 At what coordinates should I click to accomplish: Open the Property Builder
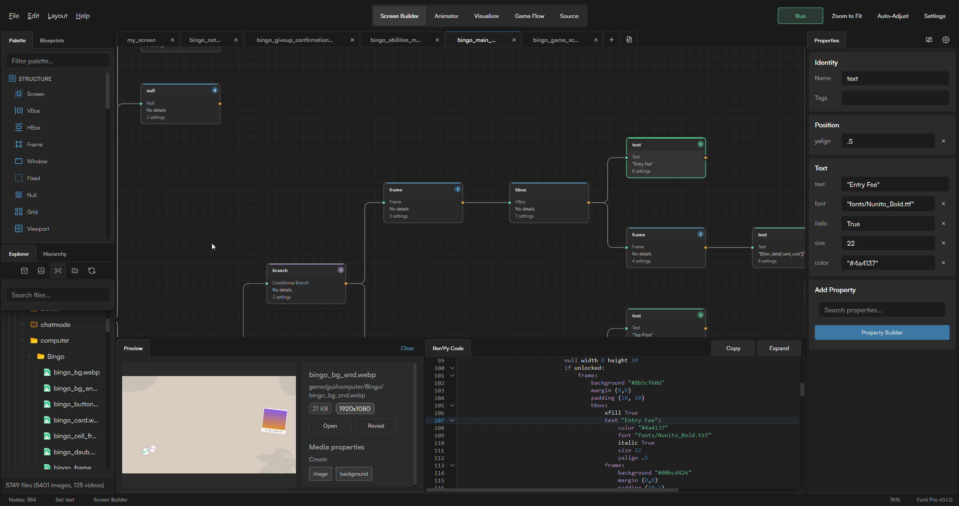coord(882,333)
